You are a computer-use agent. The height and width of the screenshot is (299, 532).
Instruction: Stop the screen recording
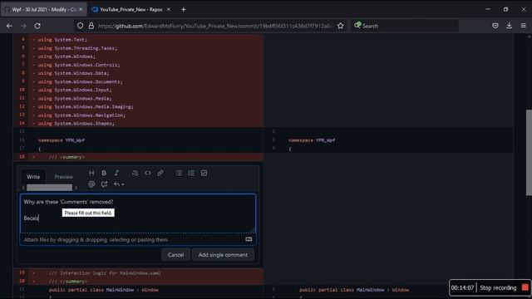click(504, 287)
